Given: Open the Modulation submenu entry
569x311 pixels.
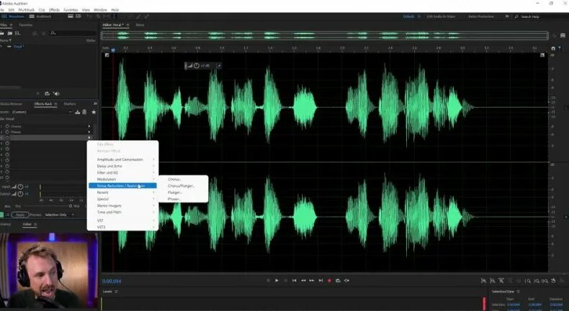Looking at the screenshot, I should click(x=122, y=180).
